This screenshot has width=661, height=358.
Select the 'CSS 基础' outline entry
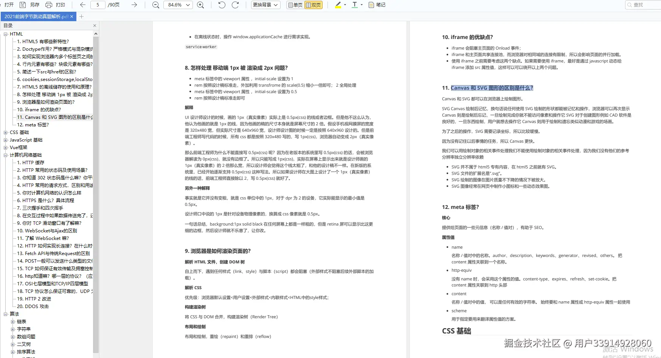19,132
